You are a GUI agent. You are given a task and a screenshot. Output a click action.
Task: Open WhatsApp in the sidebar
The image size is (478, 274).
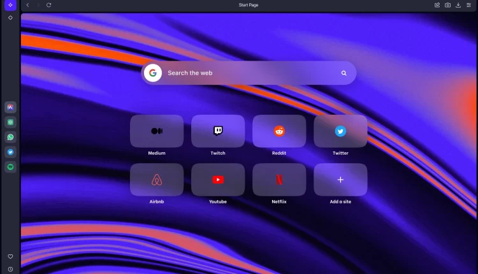click(x=10, y=137)
